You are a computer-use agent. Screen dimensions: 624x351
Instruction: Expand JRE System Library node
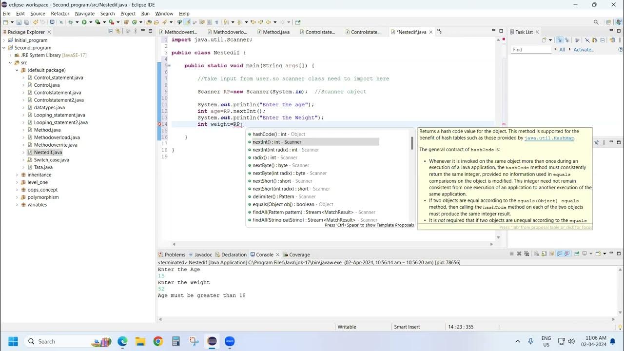tap(10, 56)
